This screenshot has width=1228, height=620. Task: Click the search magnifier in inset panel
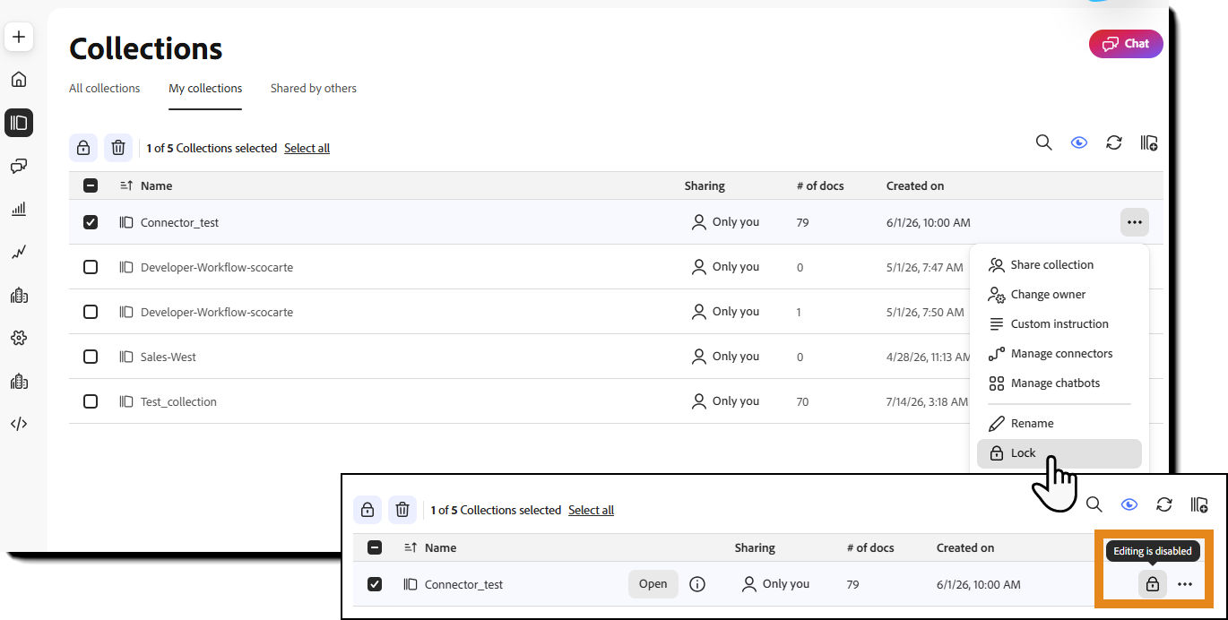point(1094,504)
